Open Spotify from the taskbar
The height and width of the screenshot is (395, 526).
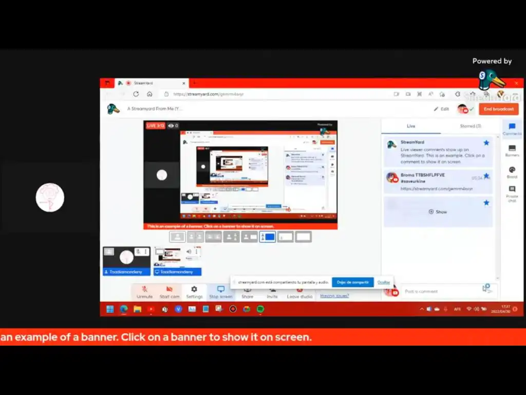(260, 309)
